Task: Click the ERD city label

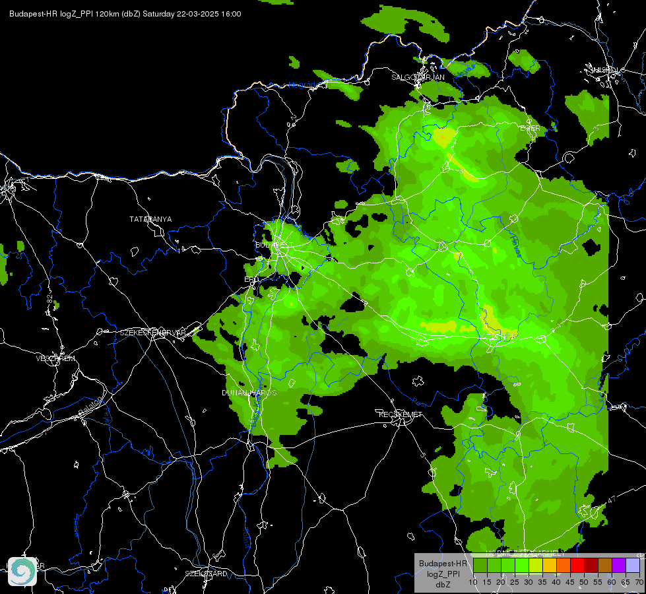Action: (251, 279)
